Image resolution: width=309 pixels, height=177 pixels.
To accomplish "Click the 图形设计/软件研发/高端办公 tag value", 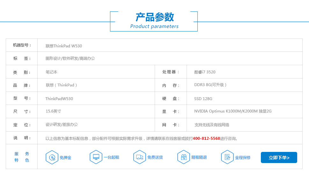I will coord(70,58).
